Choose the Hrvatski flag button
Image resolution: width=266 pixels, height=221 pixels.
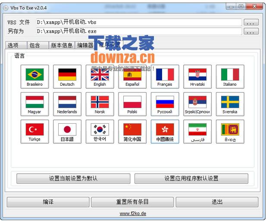(197, 77)
